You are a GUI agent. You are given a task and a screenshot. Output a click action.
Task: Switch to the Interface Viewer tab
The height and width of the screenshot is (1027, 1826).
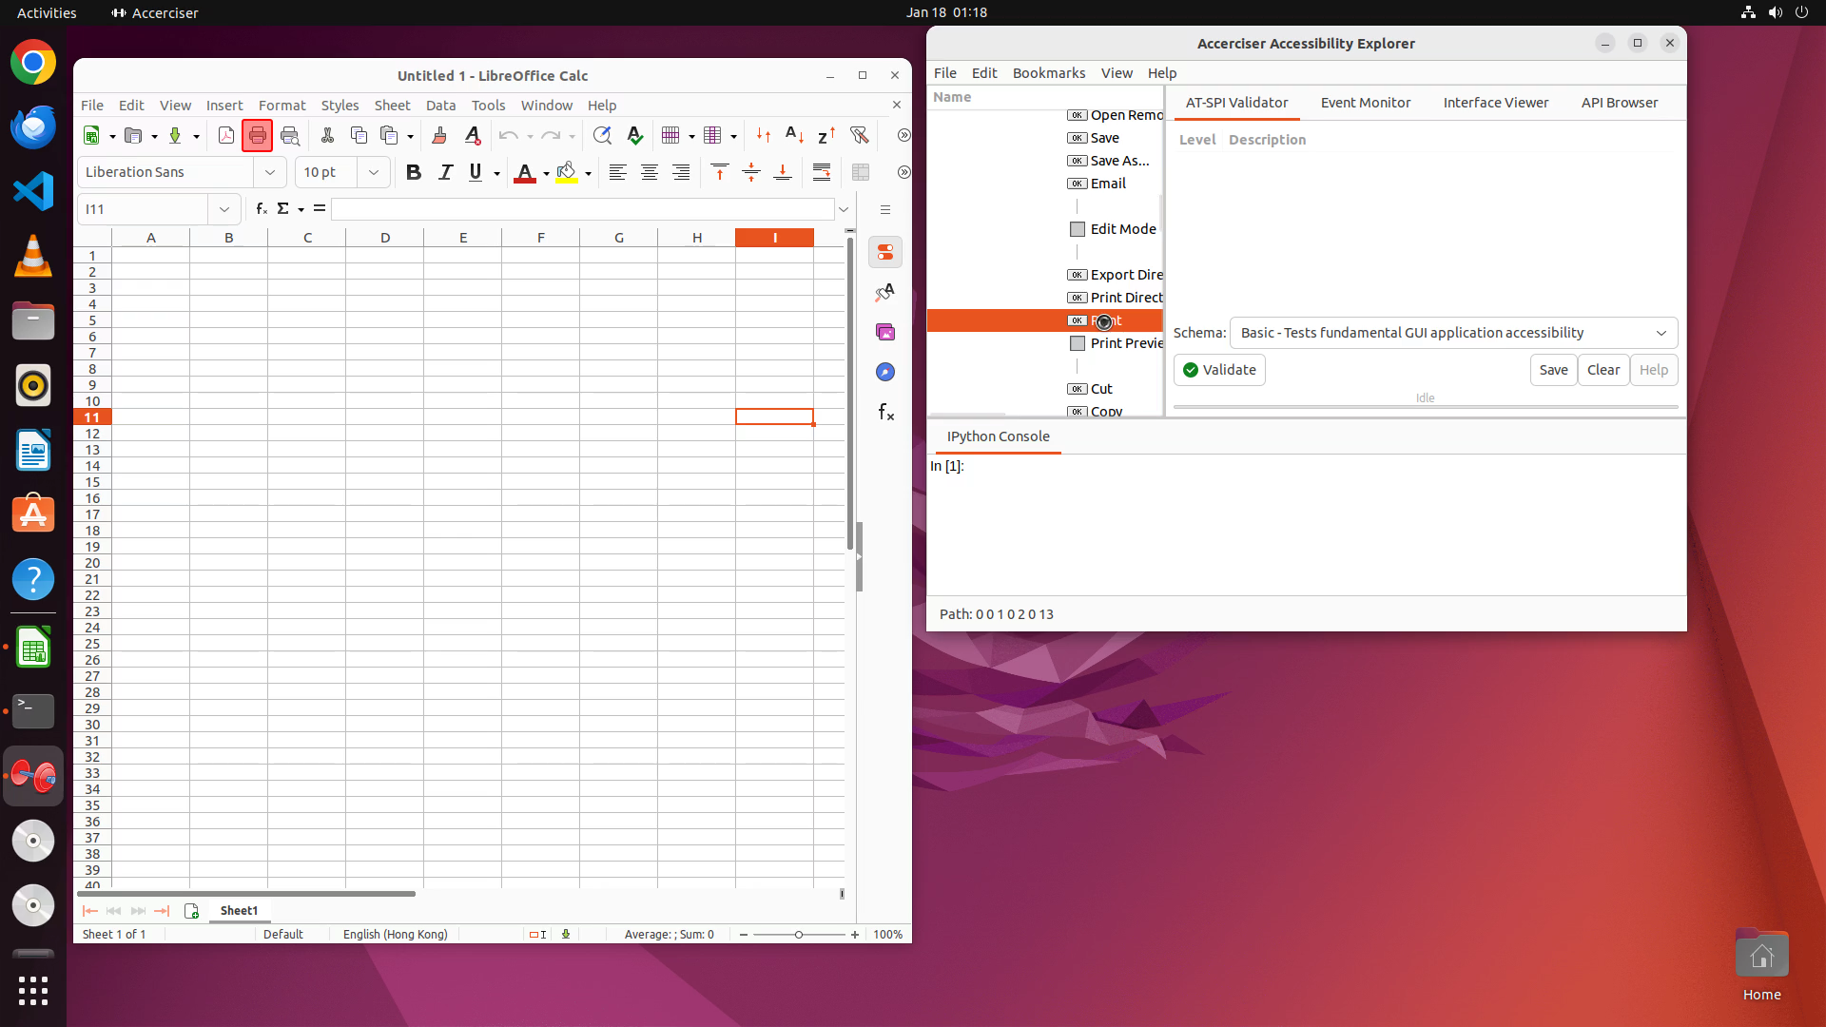(x=1495, y=103)
